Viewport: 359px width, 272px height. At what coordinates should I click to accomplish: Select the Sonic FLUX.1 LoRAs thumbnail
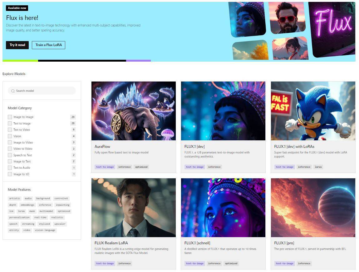click(313, 111)
